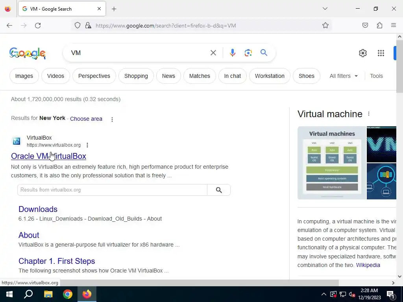Search within virtualbox.org results button
This screenshot has width=403, height=302.
pyautogui.click(x=219, y=190)
